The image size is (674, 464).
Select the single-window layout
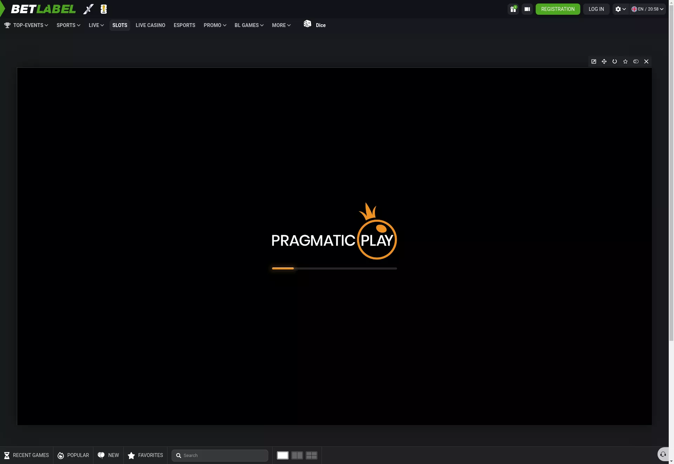(283, 455)
